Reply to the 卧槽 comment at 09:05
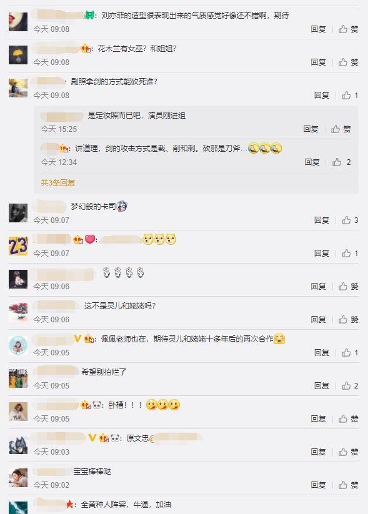 pos(318,419)
